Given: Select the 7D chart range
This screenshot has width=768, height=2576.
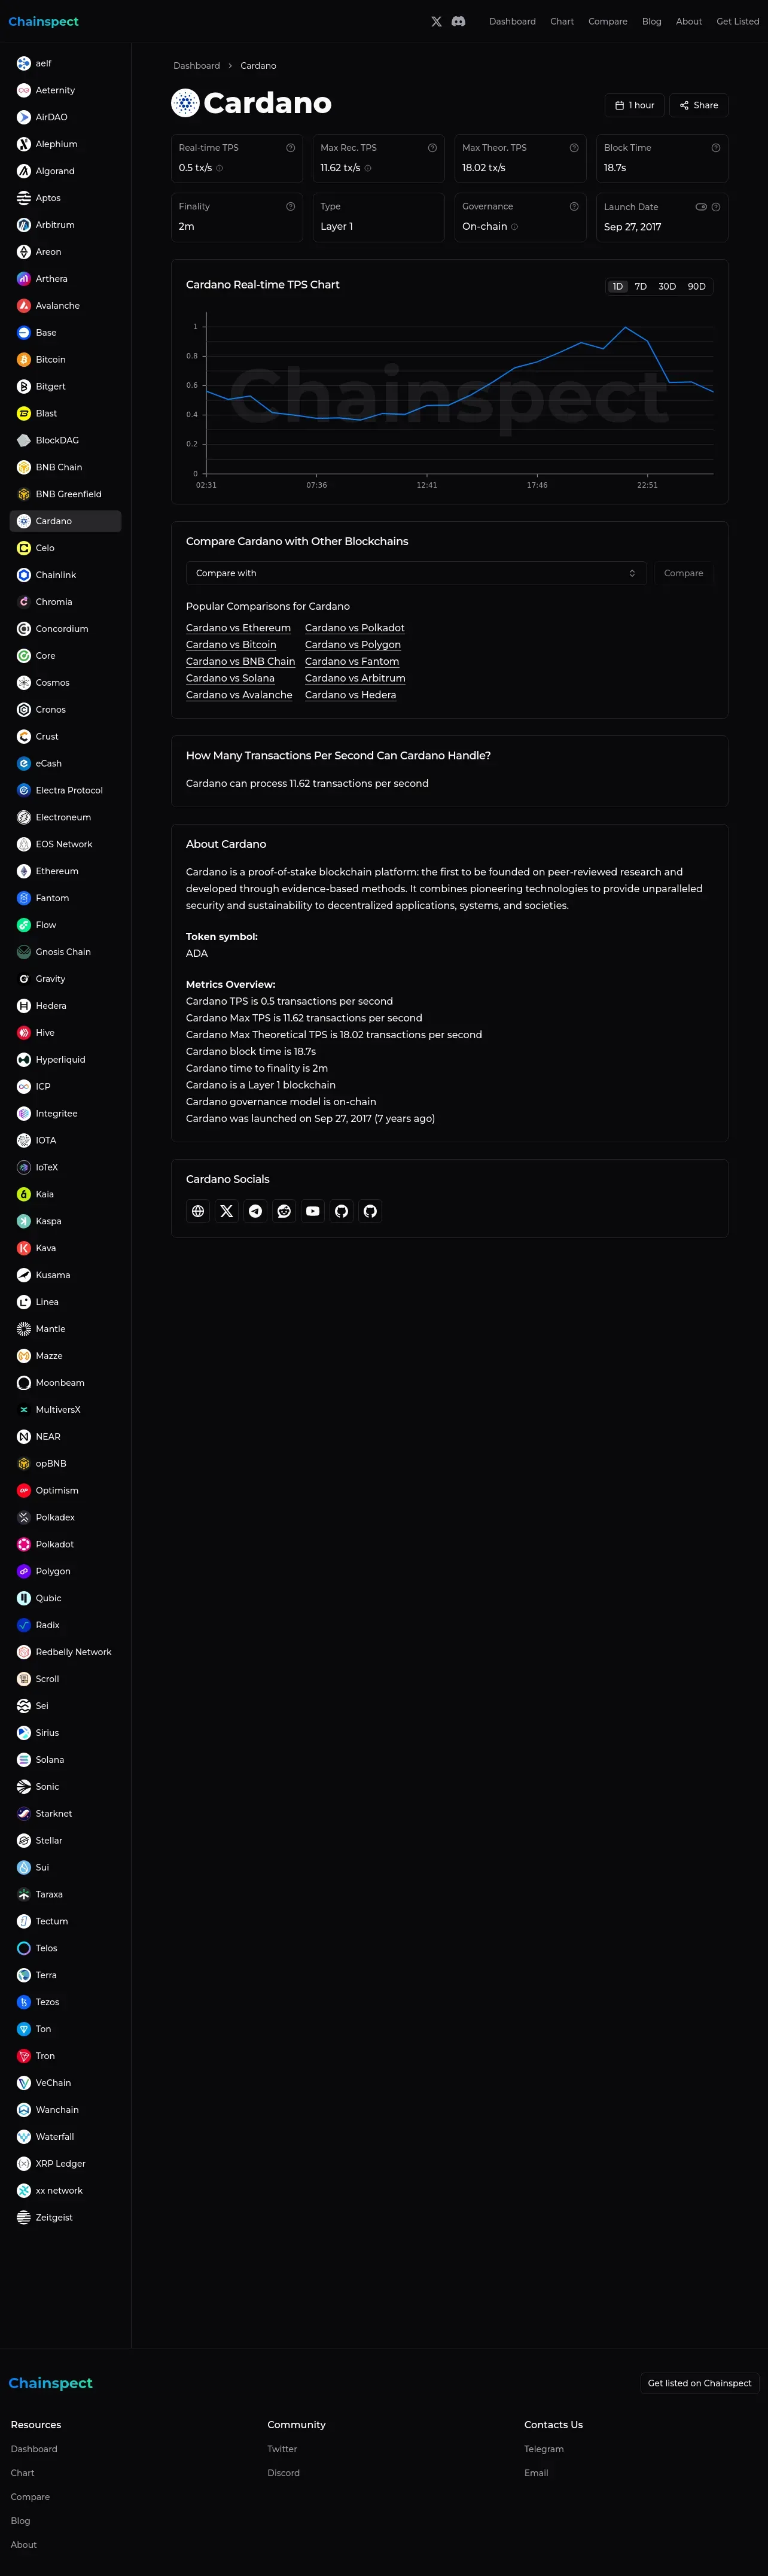Looking at the screenshot, I should coord(641,287).
